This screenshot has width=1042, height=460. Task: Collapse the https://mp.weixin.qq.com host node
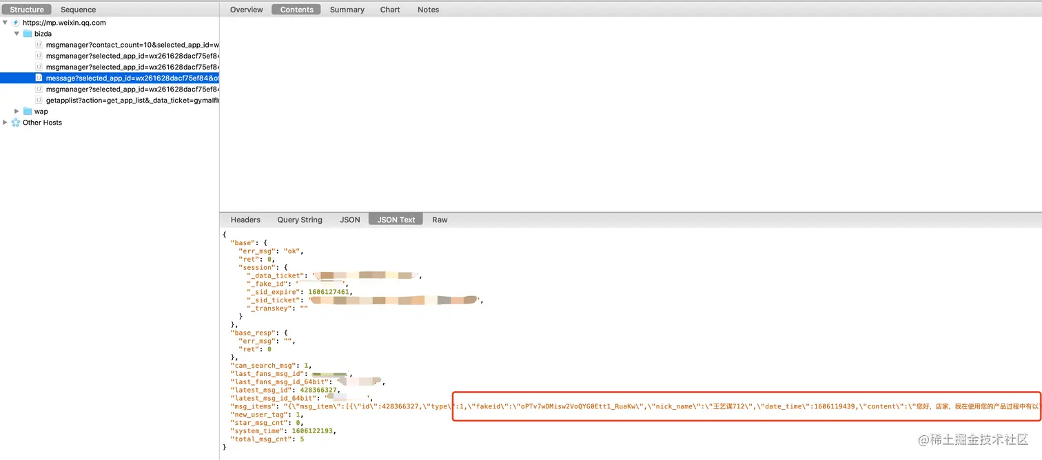(x=6, y=23)
